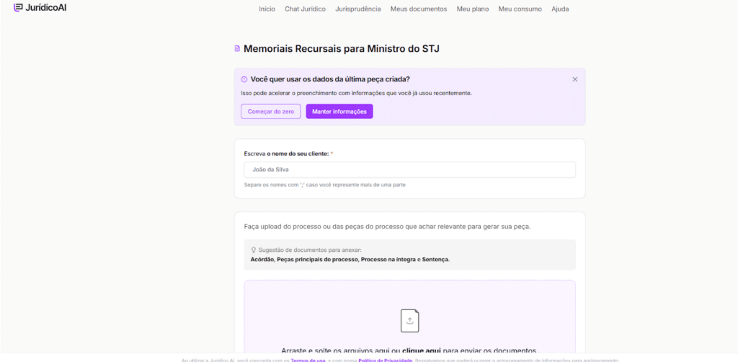Viewport: 738px width, 362px height.
Task: Open the Política de Privacidade link
Action: point(386,360)
